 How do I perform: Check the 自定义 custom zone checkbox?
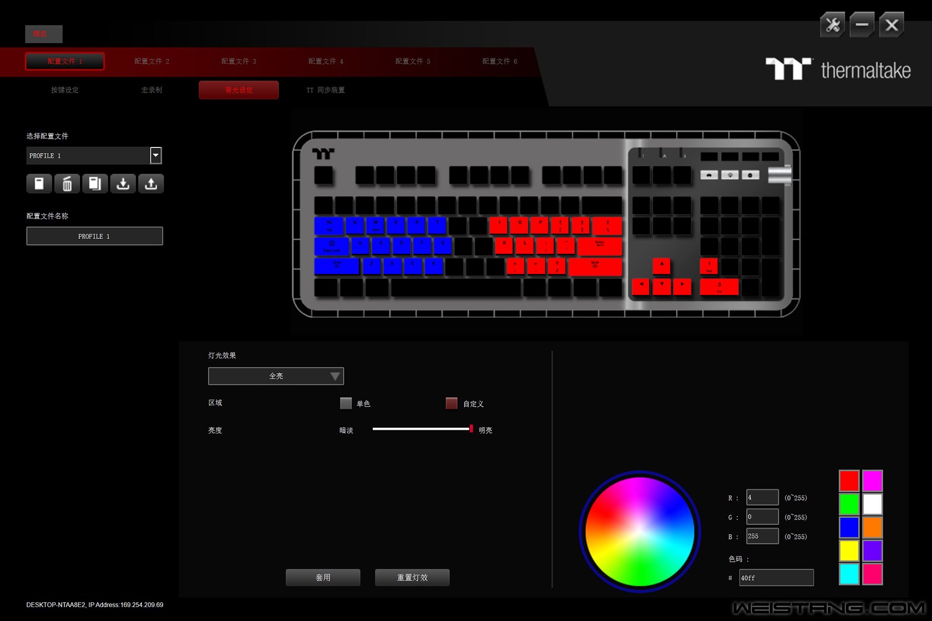click(452, 403)
